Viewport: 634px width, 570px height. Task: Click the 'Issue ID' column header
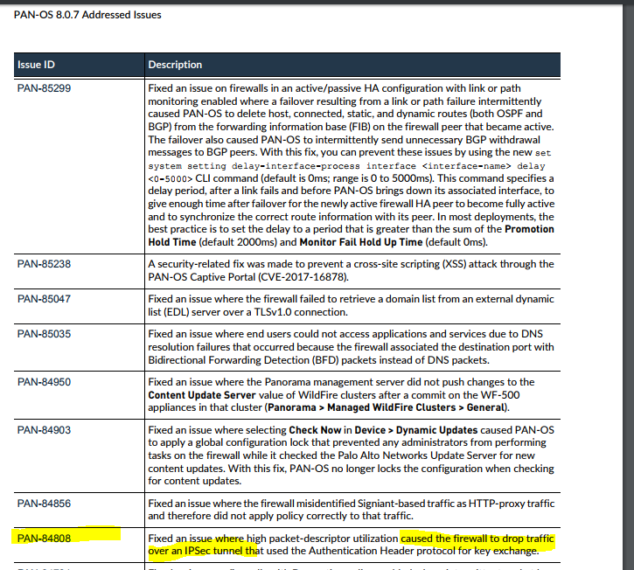(x=36, y=65)
